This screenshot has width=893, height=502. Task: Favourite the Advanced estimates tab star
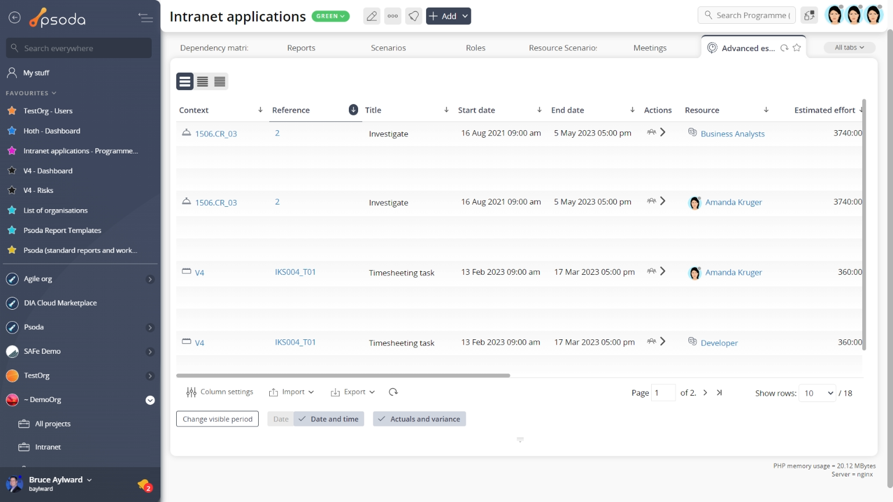click(797, 48)
